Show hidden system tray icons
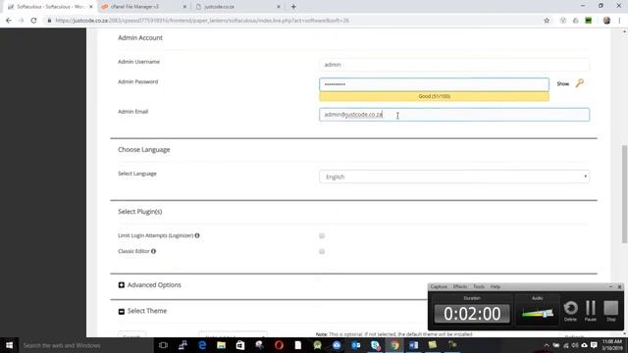The width and height of the screenshot is (628, 353). point(547,345)
